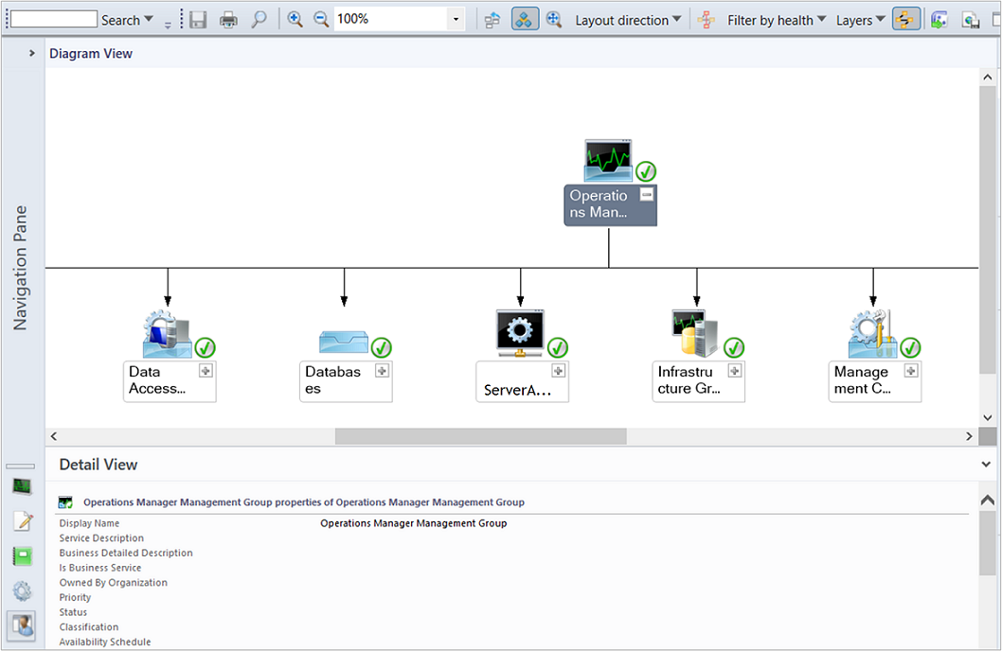Toggle the highlighted orange link icon after Layers
The width and height of the screenshot is (1002, 651).
pyautogui.click(x=905, y=19)
